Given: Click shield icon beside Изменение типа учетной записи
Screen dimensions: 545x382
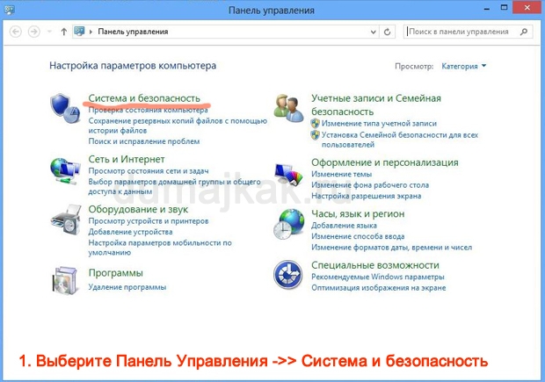Looking at the screenshot, I should [x=316, y=123].
